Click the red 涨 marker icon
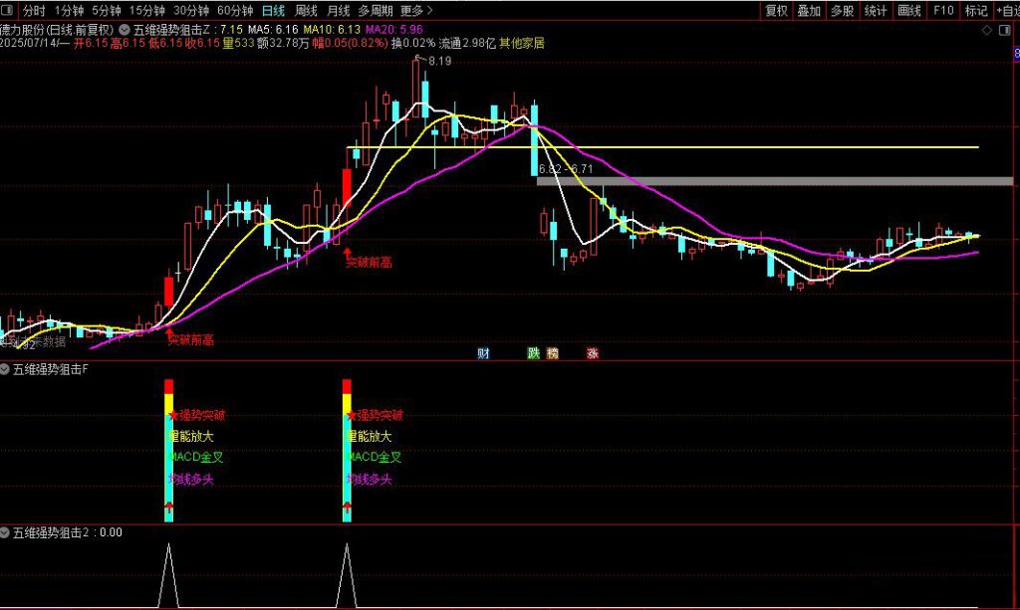 [593, 353]
